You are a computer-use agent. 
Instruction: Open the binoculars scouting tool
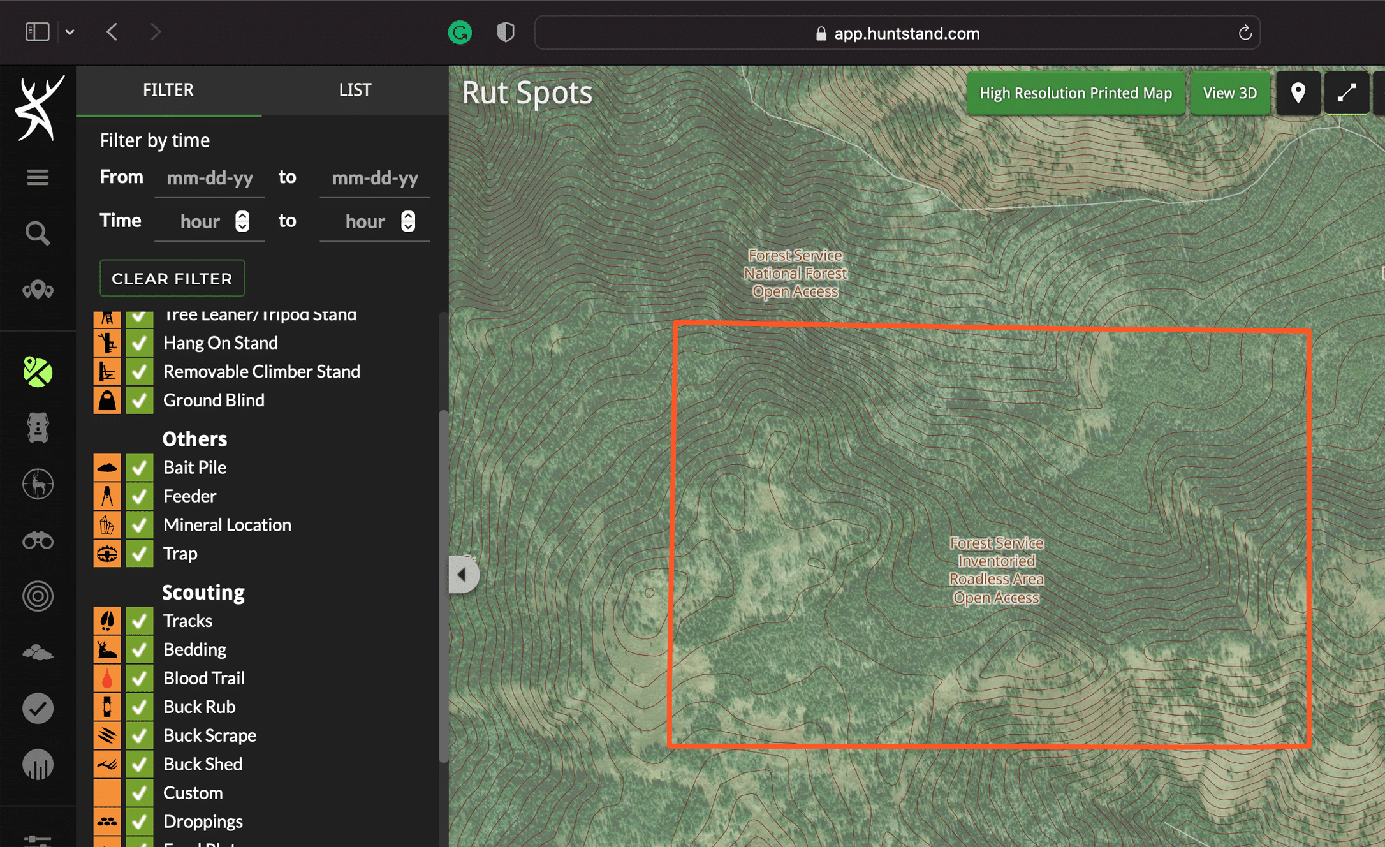(38, 540)
